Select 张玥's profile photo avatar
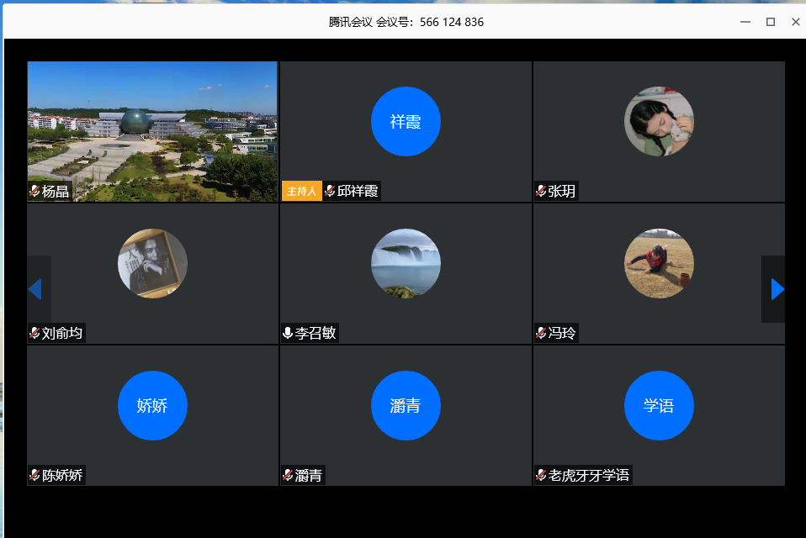Screen dimensions: 806x538 659,122
